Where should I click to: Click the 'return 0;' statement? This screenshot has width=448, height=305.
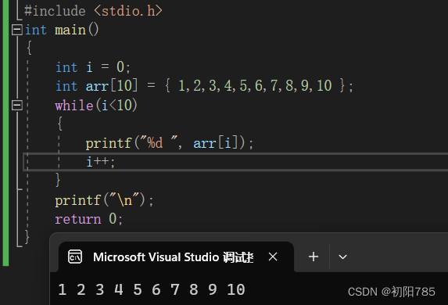[x=89, y=219]
